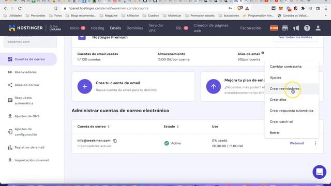Screen dimensions: 331x186
Task: Select Cambiar contraseña from context menu
Action: 292,67
